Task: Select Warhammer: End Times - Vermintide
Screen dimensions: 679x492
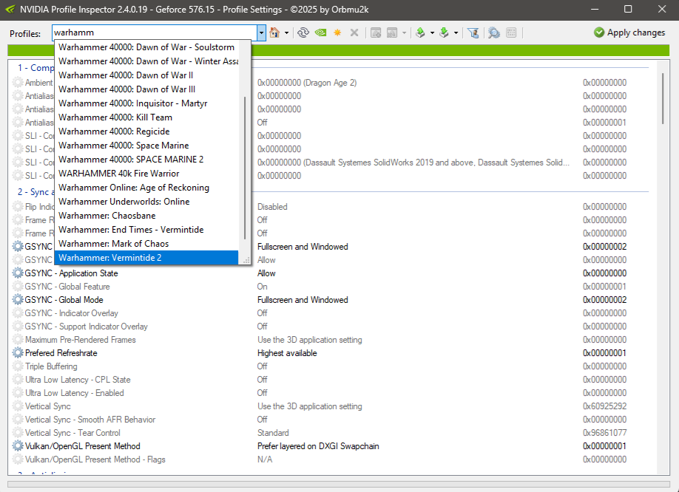Action: 146,230
